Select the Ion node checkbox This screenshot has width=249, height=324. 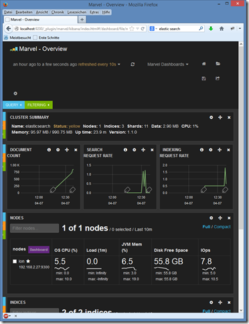(x=15, y=261)
